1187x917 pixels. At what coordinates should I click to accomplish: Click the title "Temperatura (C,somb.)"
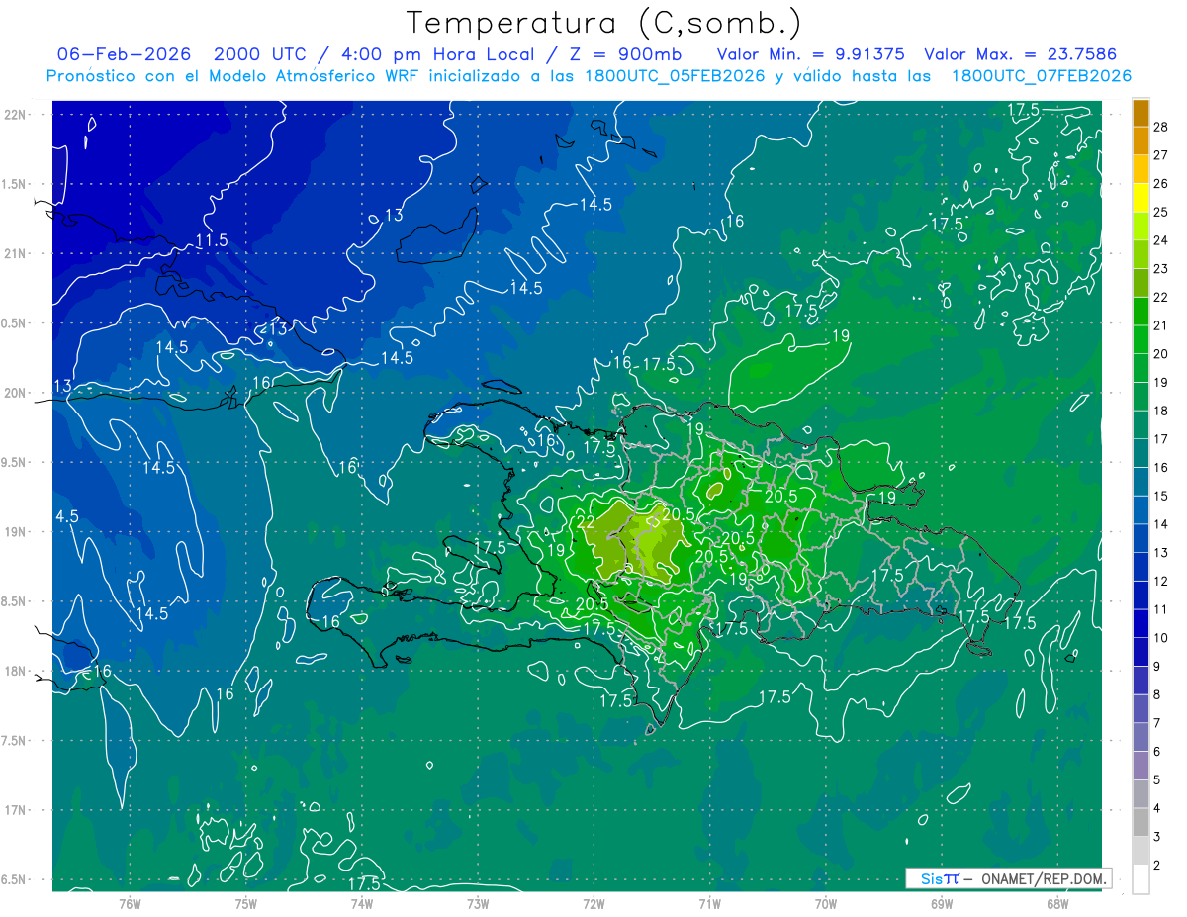pos(604,23)
